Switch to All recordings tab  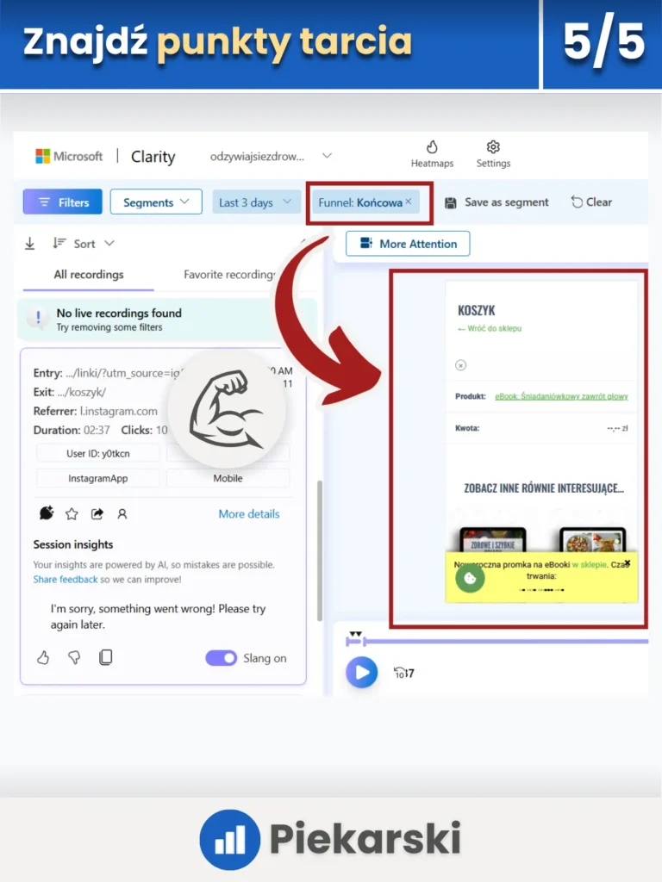[x=89, y=275]
